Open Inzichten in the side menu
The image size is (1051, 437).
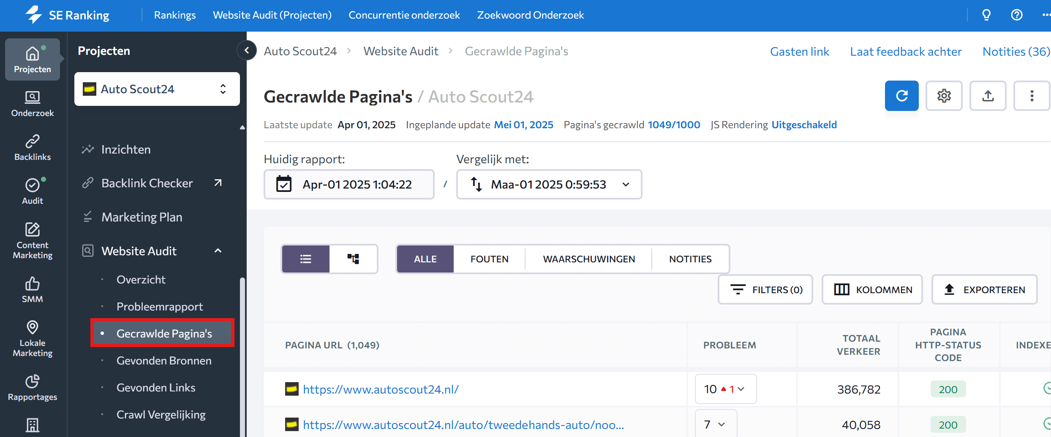126,149
